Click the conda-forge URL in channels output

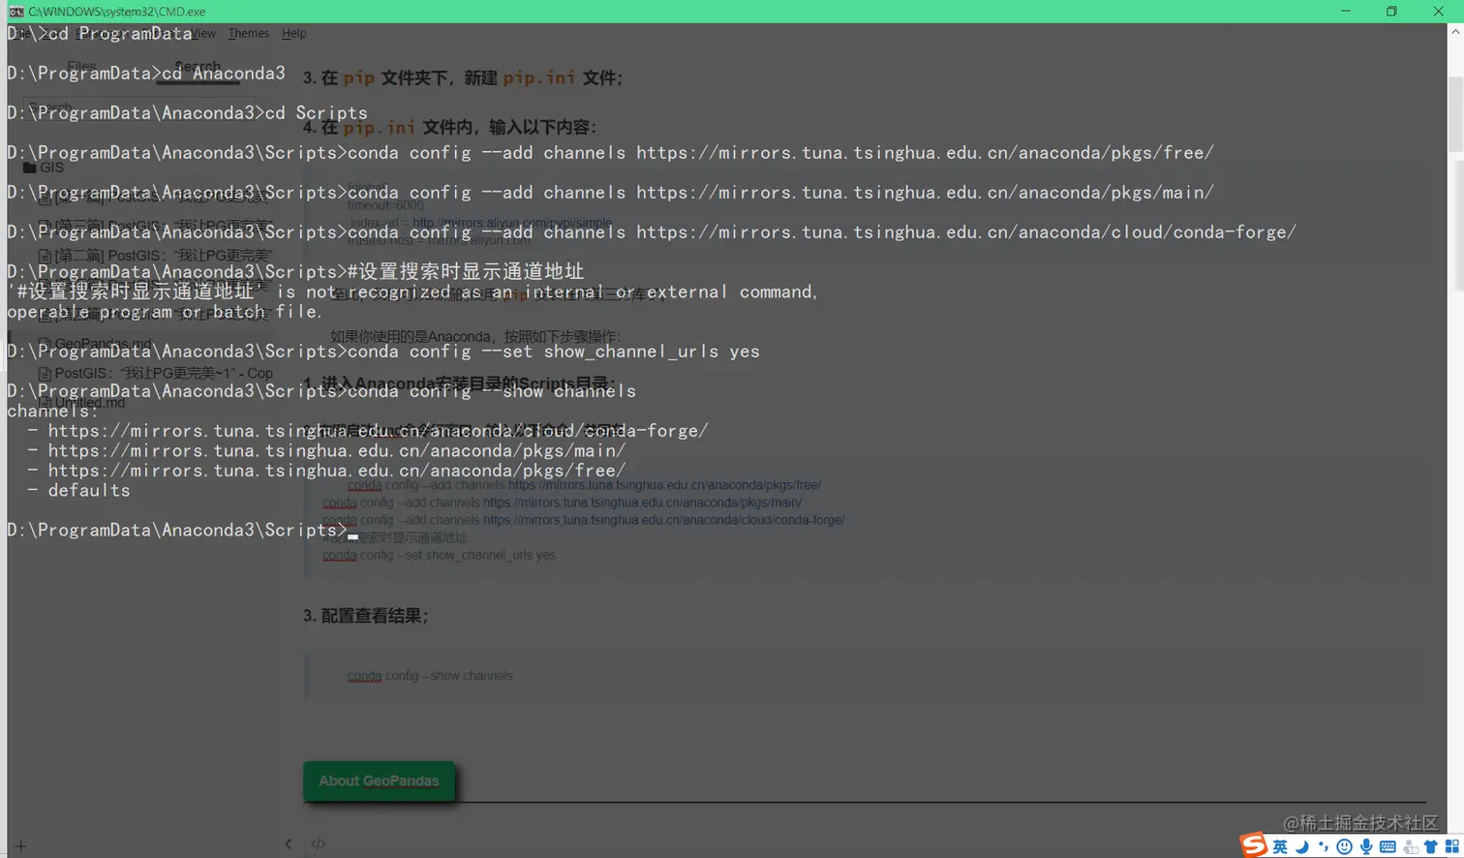379,431
